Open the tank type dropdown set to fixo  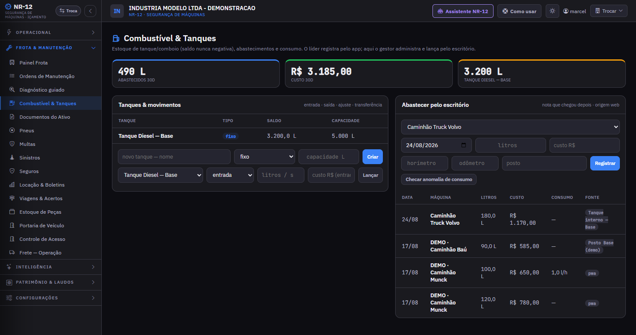(265, 156)
